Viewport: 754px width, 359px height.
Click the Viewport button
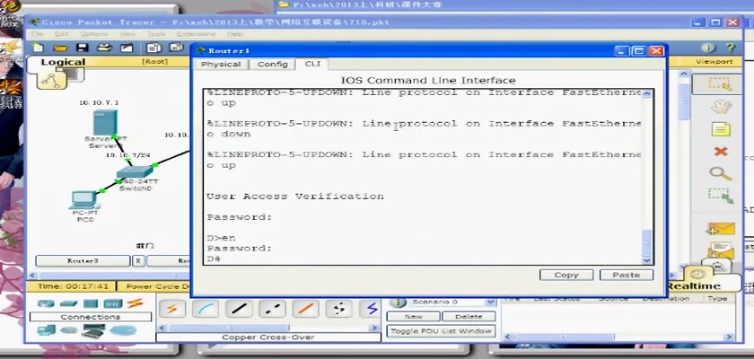[x=715, y=62]
